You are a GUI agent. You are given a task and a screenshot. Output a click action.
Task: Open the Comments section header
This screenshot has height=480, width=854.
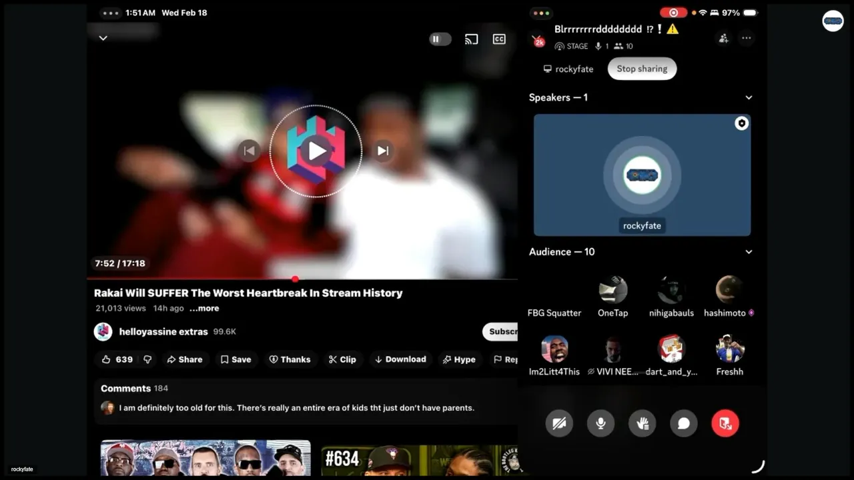134,388
